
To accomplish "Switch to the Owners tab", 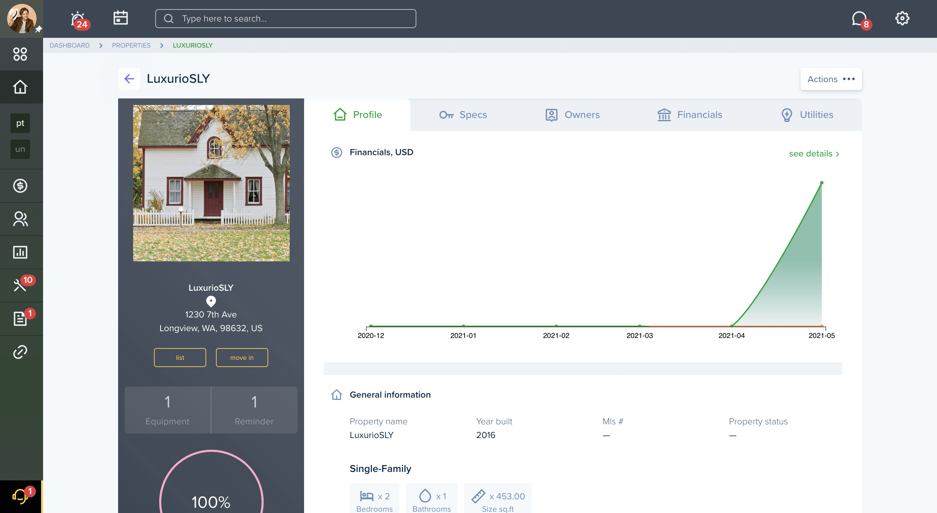I will click(572, 115).
